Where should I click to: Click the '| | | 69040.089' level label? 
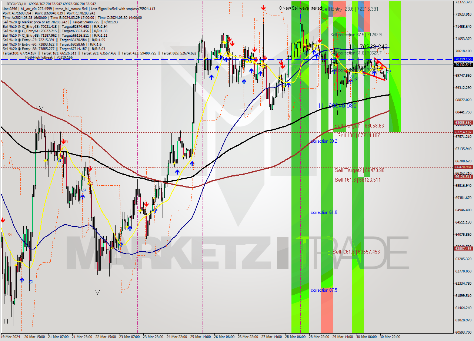tap(338, 106)
